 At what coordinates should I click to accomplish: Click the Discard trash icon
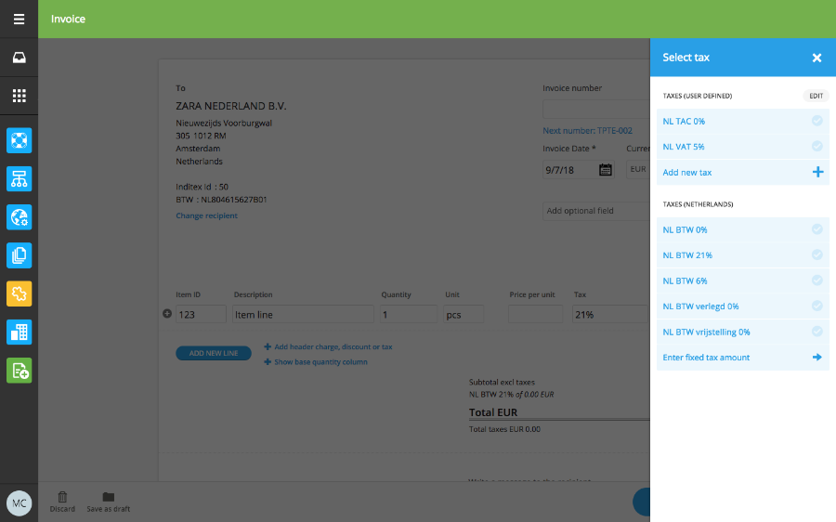(x=62, y=497)
